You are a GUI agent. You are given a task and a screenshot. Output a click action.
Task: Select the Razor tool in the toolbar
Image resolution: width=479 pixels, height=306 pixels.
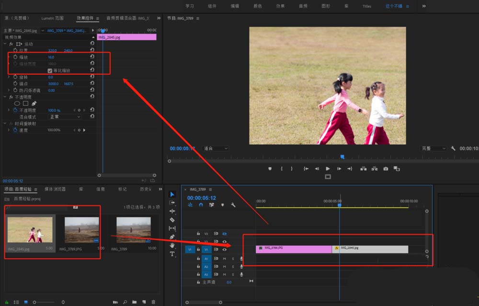172,220
